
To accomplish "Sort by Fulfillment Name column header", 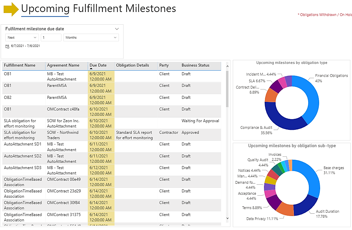I will tap(20, 65).
